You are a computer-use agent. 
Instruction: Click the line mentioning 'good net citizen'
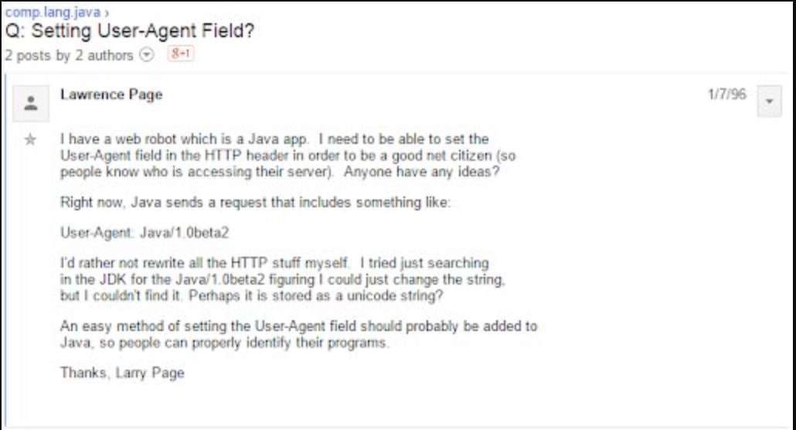point(287,155)
